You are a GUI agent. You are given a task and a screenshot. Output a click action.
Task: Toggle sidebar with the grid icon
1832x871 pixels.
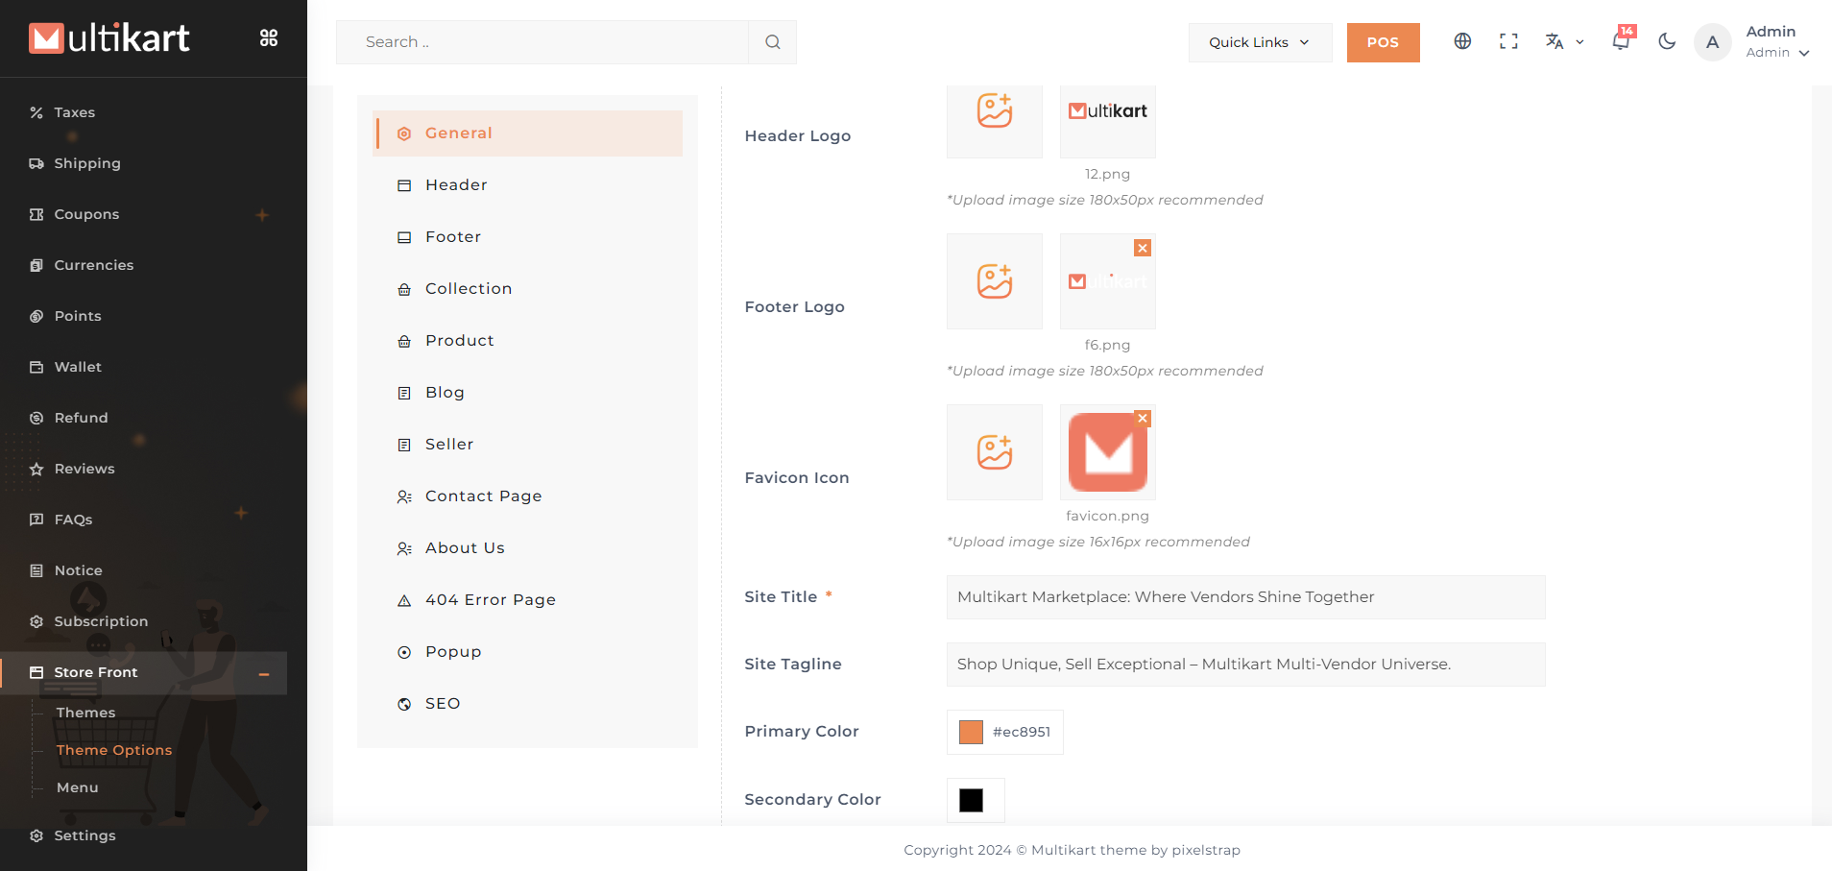[x=269, y=37]
